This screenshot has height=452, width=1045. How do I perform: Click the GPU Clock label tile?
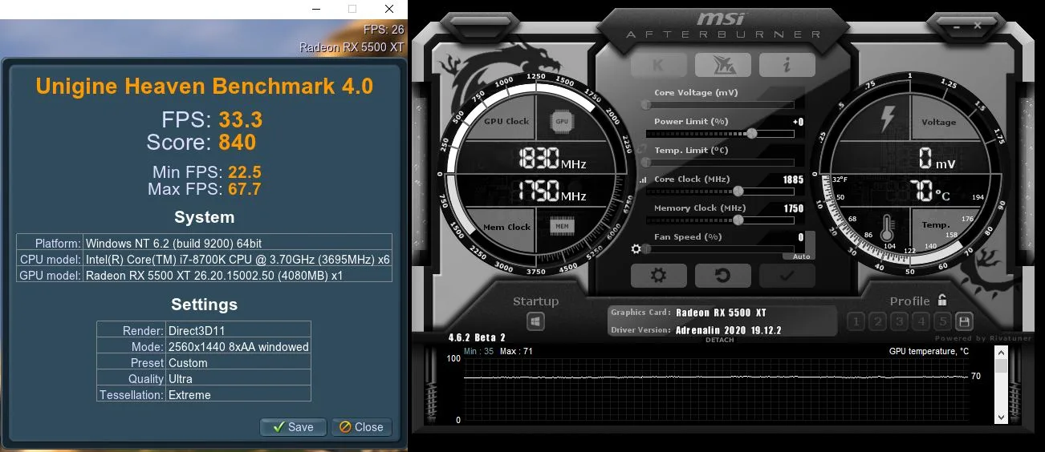[506, 121]
